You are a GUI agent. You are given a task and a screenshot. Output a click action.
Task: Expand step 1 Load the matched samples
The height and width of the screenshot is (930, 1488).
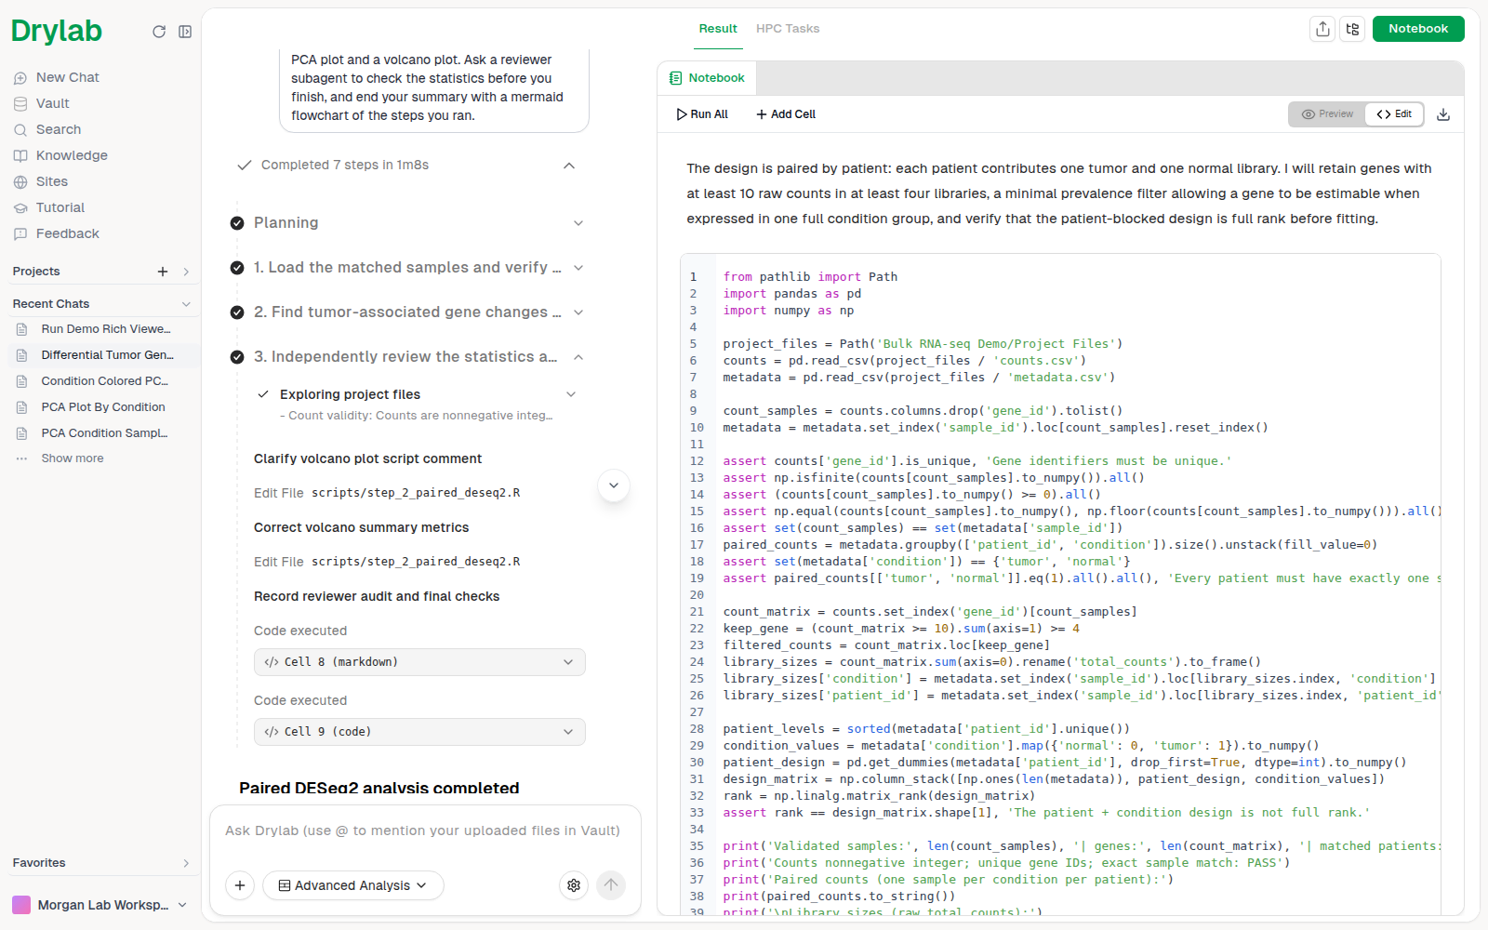click(x=578, y=268)
